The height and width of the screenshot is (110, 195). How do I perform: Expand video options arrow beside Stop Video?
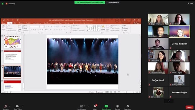pos(22,106)
